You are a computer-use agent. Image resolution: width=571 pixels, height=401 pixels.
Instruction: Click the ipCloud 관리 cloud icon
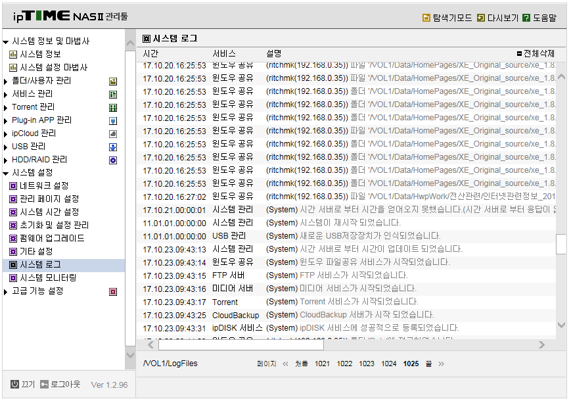point(113,134)
